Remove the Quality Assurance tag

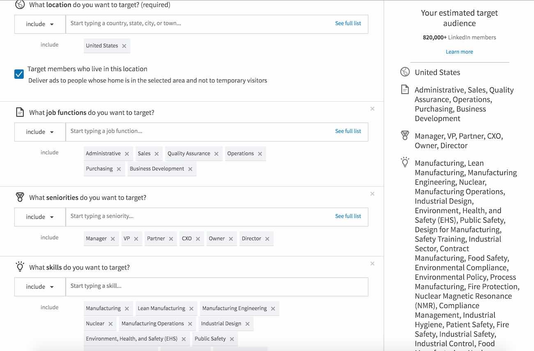pyautogui.click(x=216, y=154)
